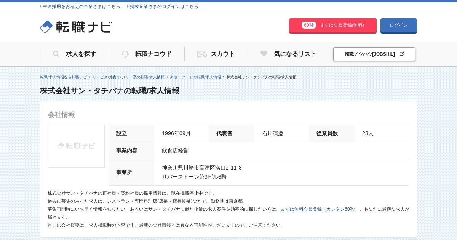Click the 60秒 badge in registration button
The height and width of the screenshot is (240, 457).
tap(309, 25)
